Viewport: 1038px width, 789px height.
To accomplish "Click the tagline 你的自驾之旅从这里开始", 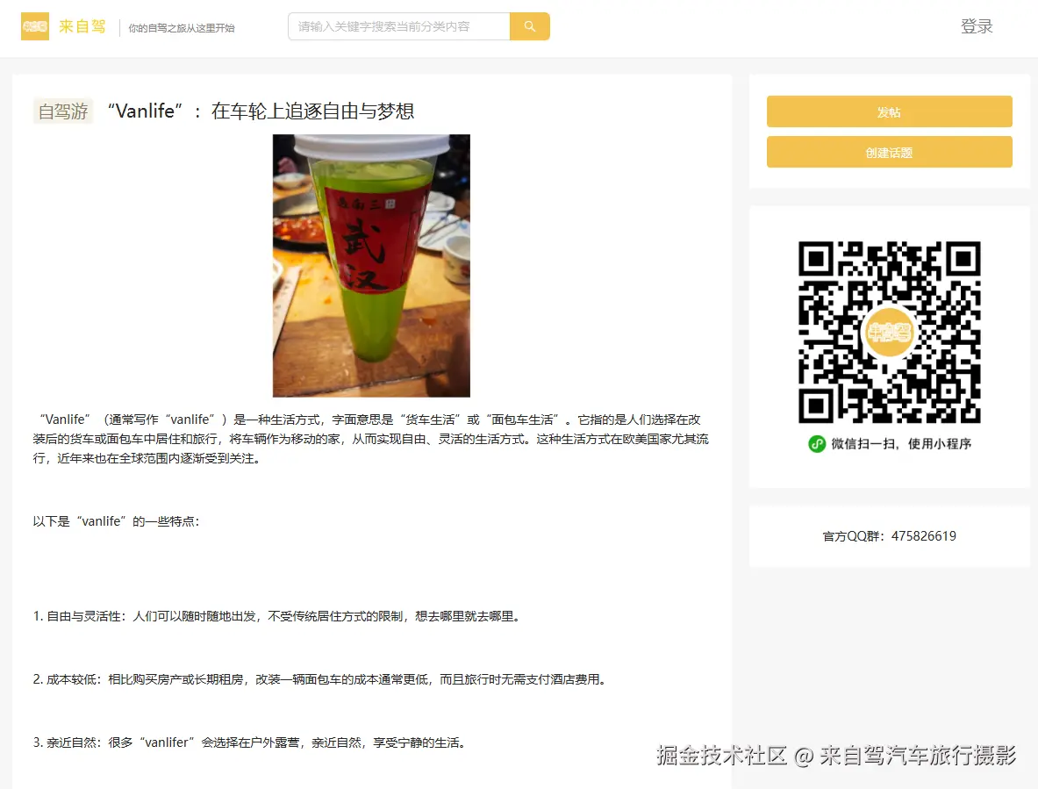I will [182, 29].
